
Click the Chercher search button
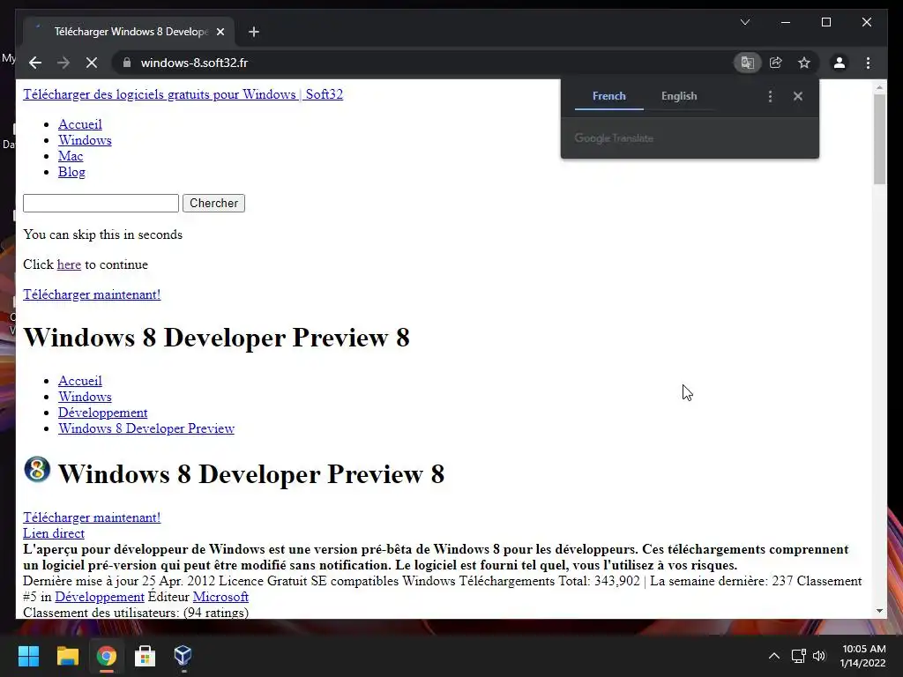tap(213, 204)
